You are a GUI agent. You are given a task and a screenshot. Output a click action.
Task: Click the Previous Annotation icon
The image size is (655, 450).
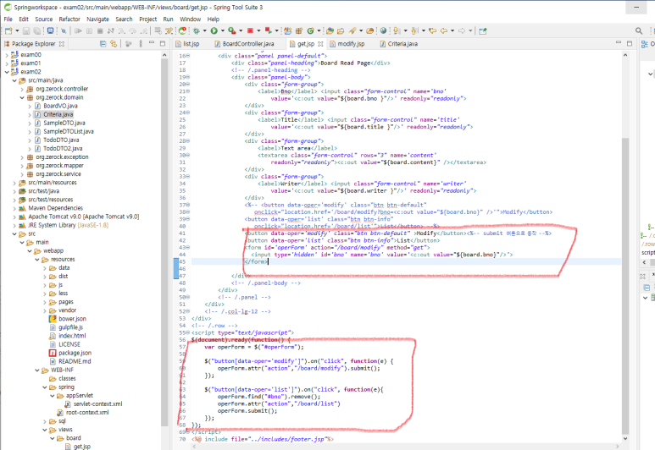coord(415,30)
